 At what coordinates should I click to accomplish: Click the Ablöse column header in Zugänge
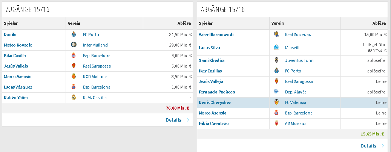pyautogui.click(x=184, y=23)
